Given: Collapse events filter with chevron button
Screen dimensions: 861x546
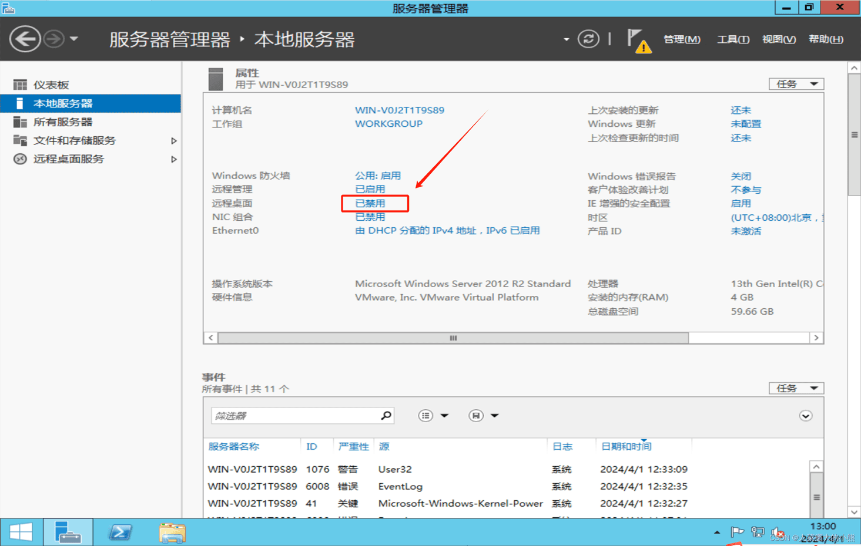Looking at the screenshot, I should (805, 416).
